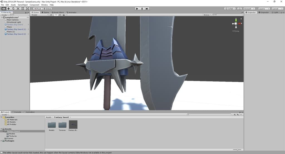Adjust the project icon size slider
The image size is (285, 154).
click(x=237, y=150)
